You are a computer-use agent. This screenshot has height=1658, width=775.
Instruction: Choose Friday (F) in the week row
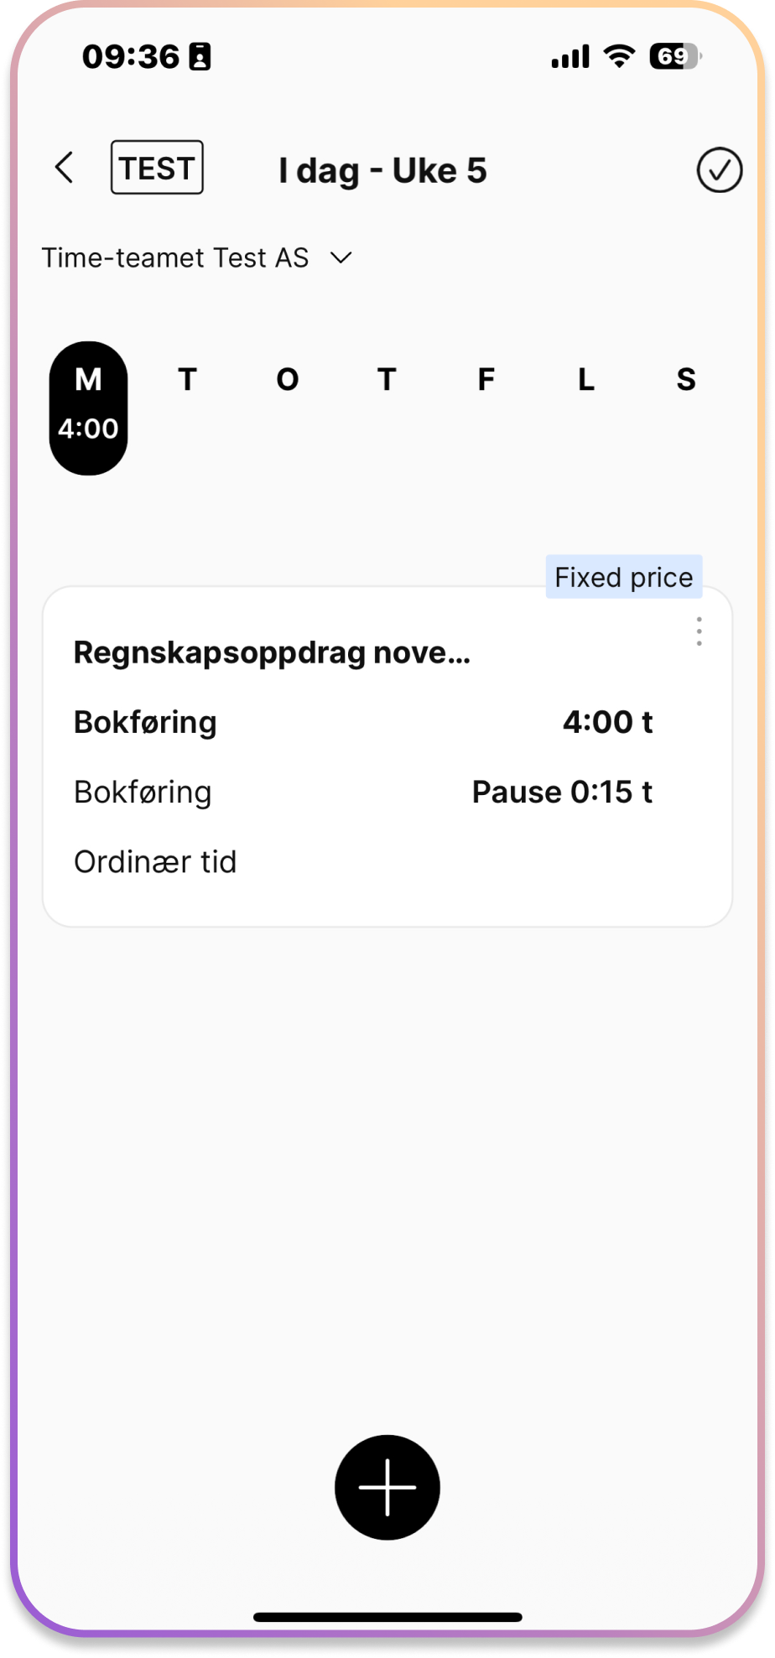tap(486, 380)
